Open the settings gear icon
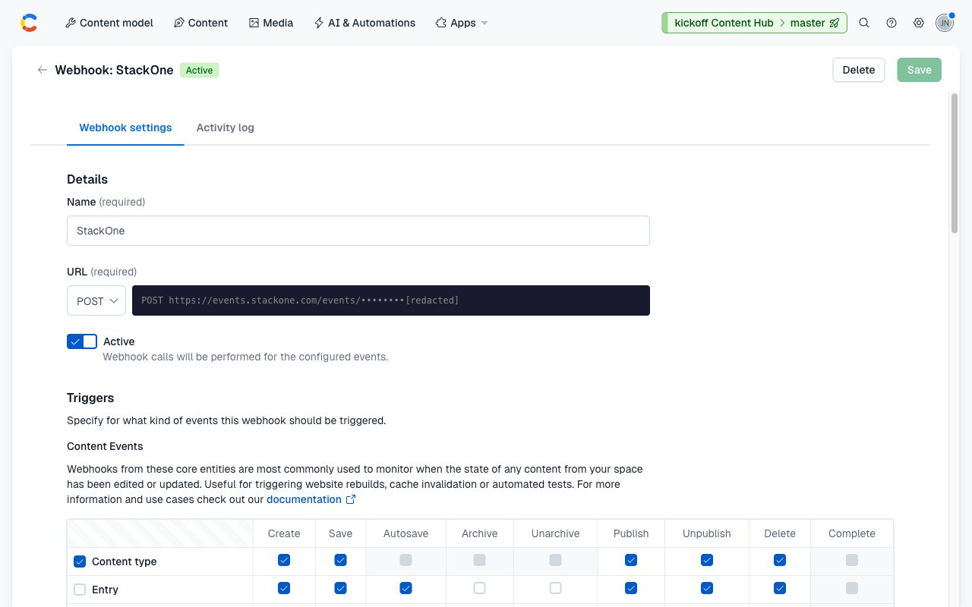The image size is (972, 607). [x=919, y=23]
